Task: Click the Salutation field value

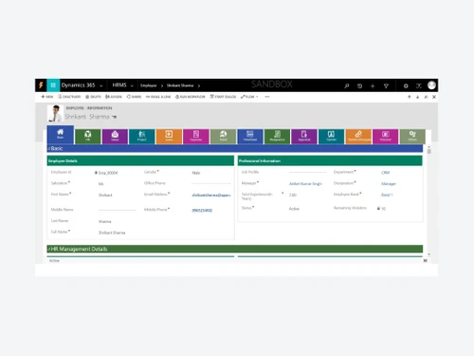Action: tap(101, 184)
